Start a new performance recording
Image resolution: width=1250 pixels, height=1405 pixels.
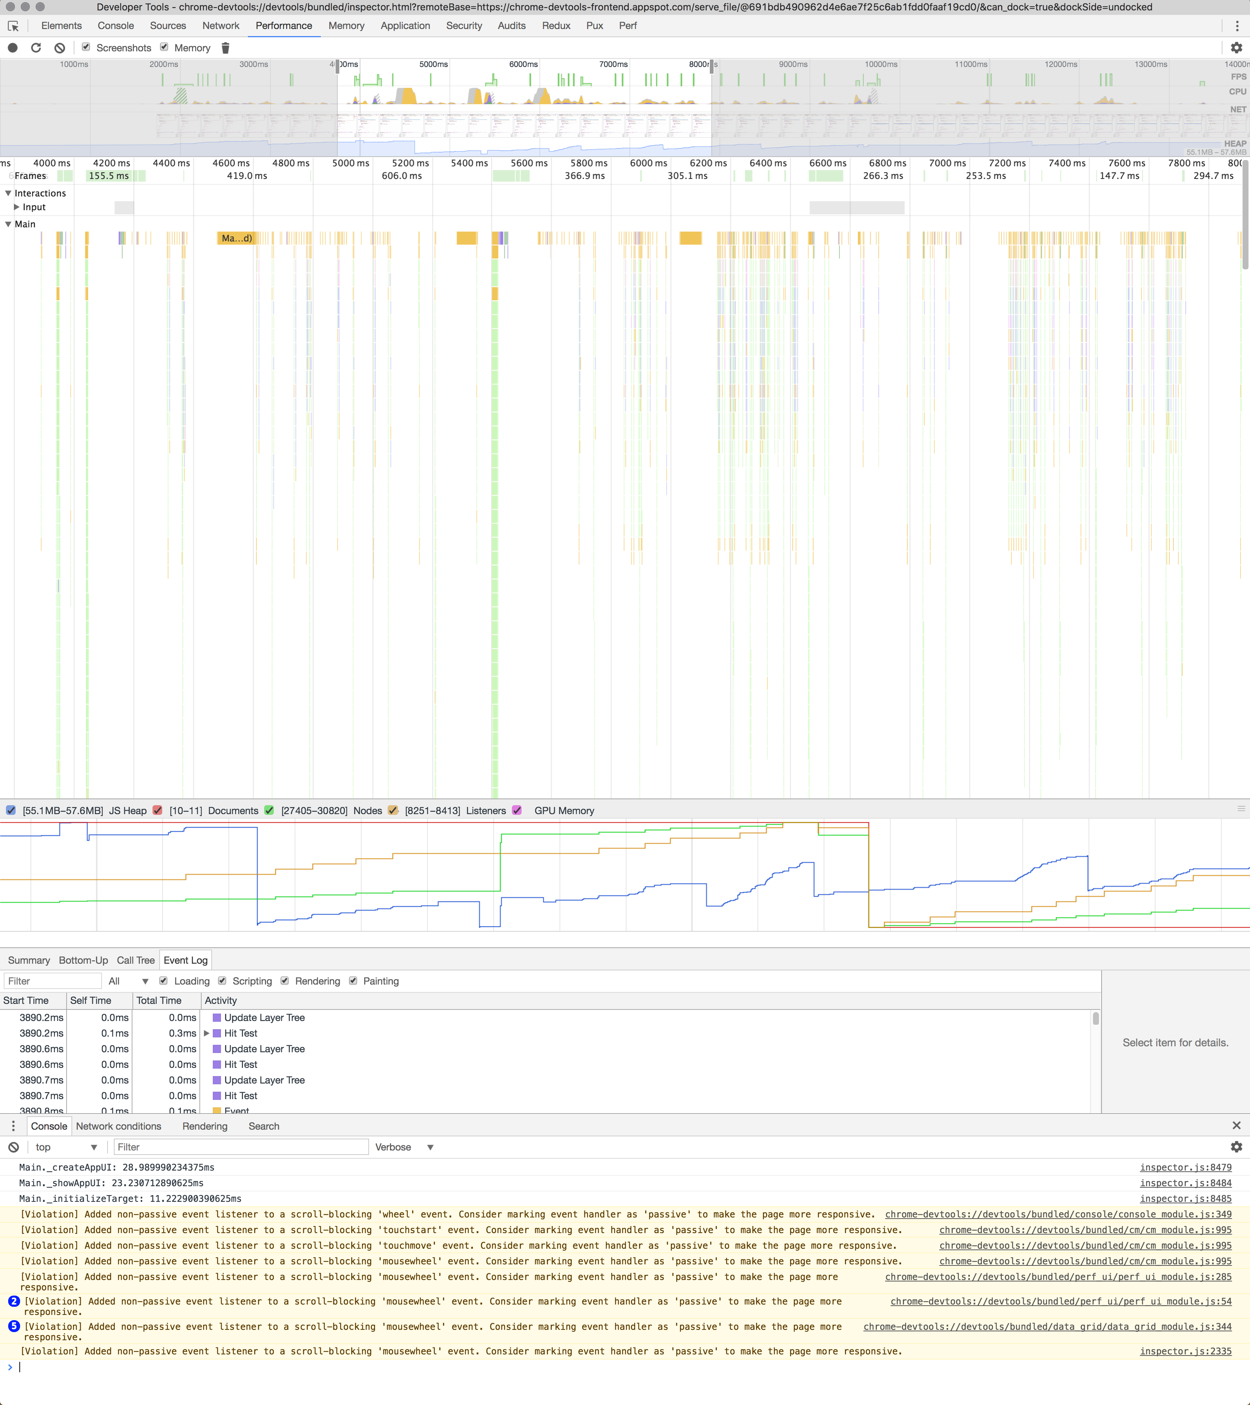pyautogui.click(x=14, y=47)
